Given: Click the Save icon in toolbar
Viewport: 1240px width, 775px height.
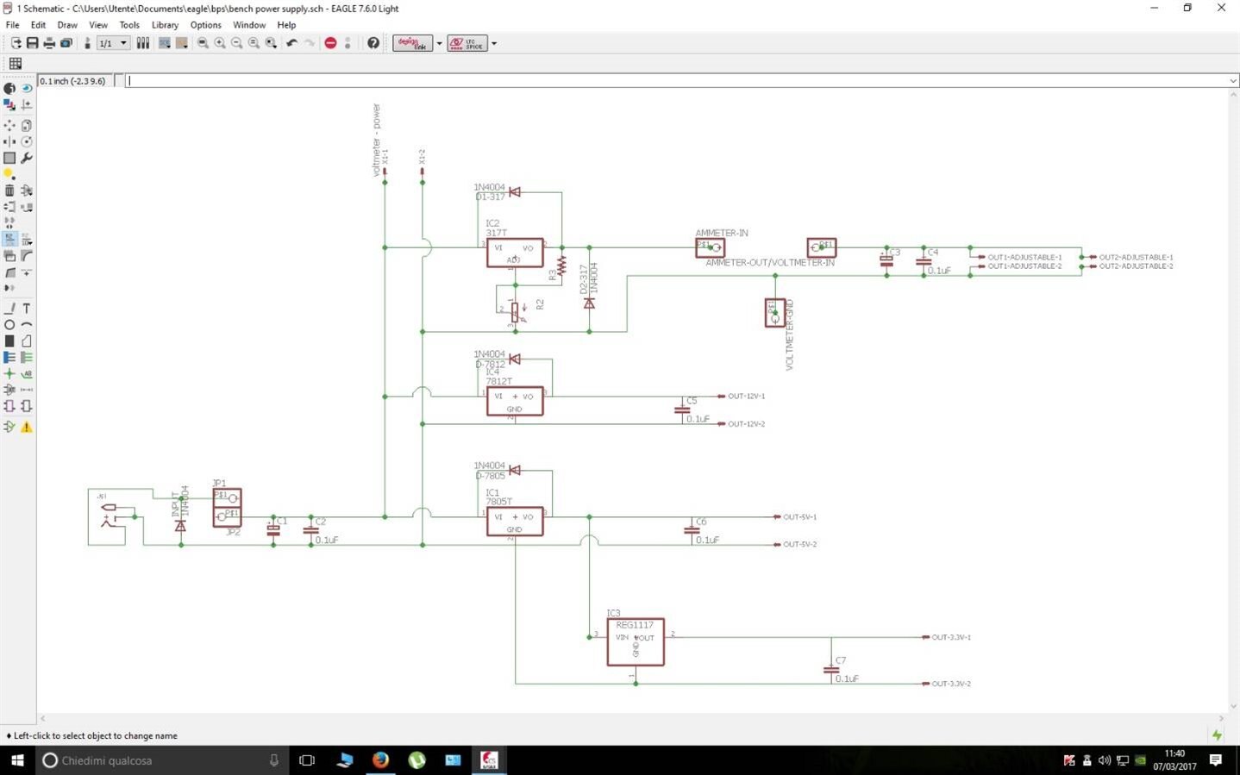Looking at the screenshot, I should 32,43.
